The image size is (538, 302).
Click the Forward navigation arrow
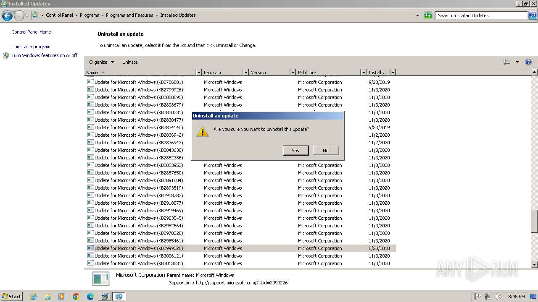point(19,16)
